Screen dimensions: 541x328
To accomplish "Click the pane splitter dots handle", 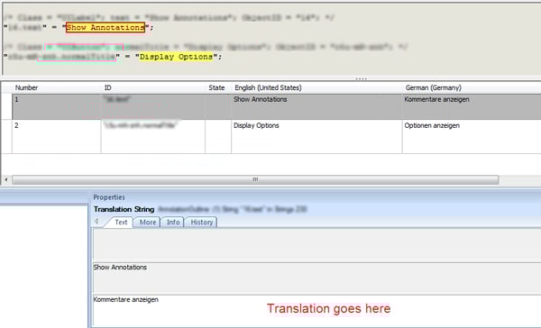I will tap(361, 78).
